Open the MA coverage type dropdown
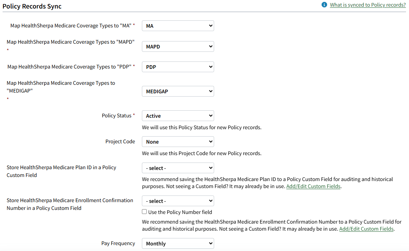 coord(178,26)
